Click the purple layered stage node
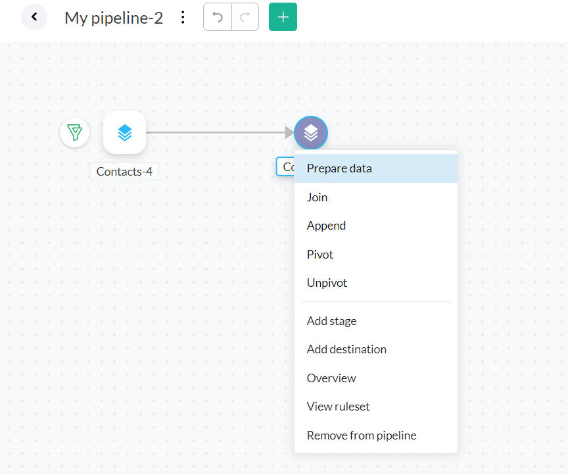 point(311,133)
